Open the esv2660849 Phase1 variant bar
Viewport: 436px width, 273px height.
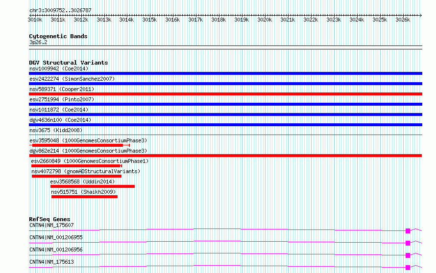[x=76, y=166]
